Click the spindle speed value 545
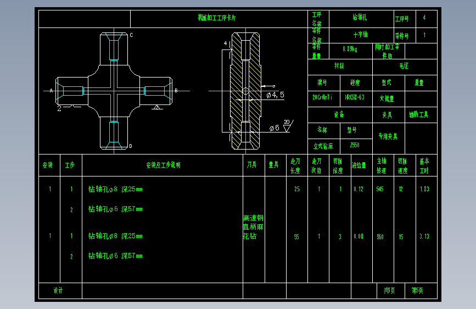The image size is (476, 309). click(380, 189)
